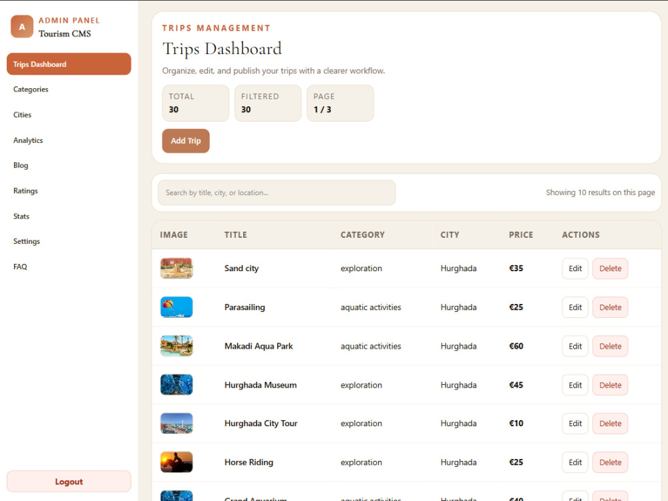The width and height of the screenshot is (668, 501).
Task: Delete the Hurghada City Tour trip
Action: click(x=610, y=424)
